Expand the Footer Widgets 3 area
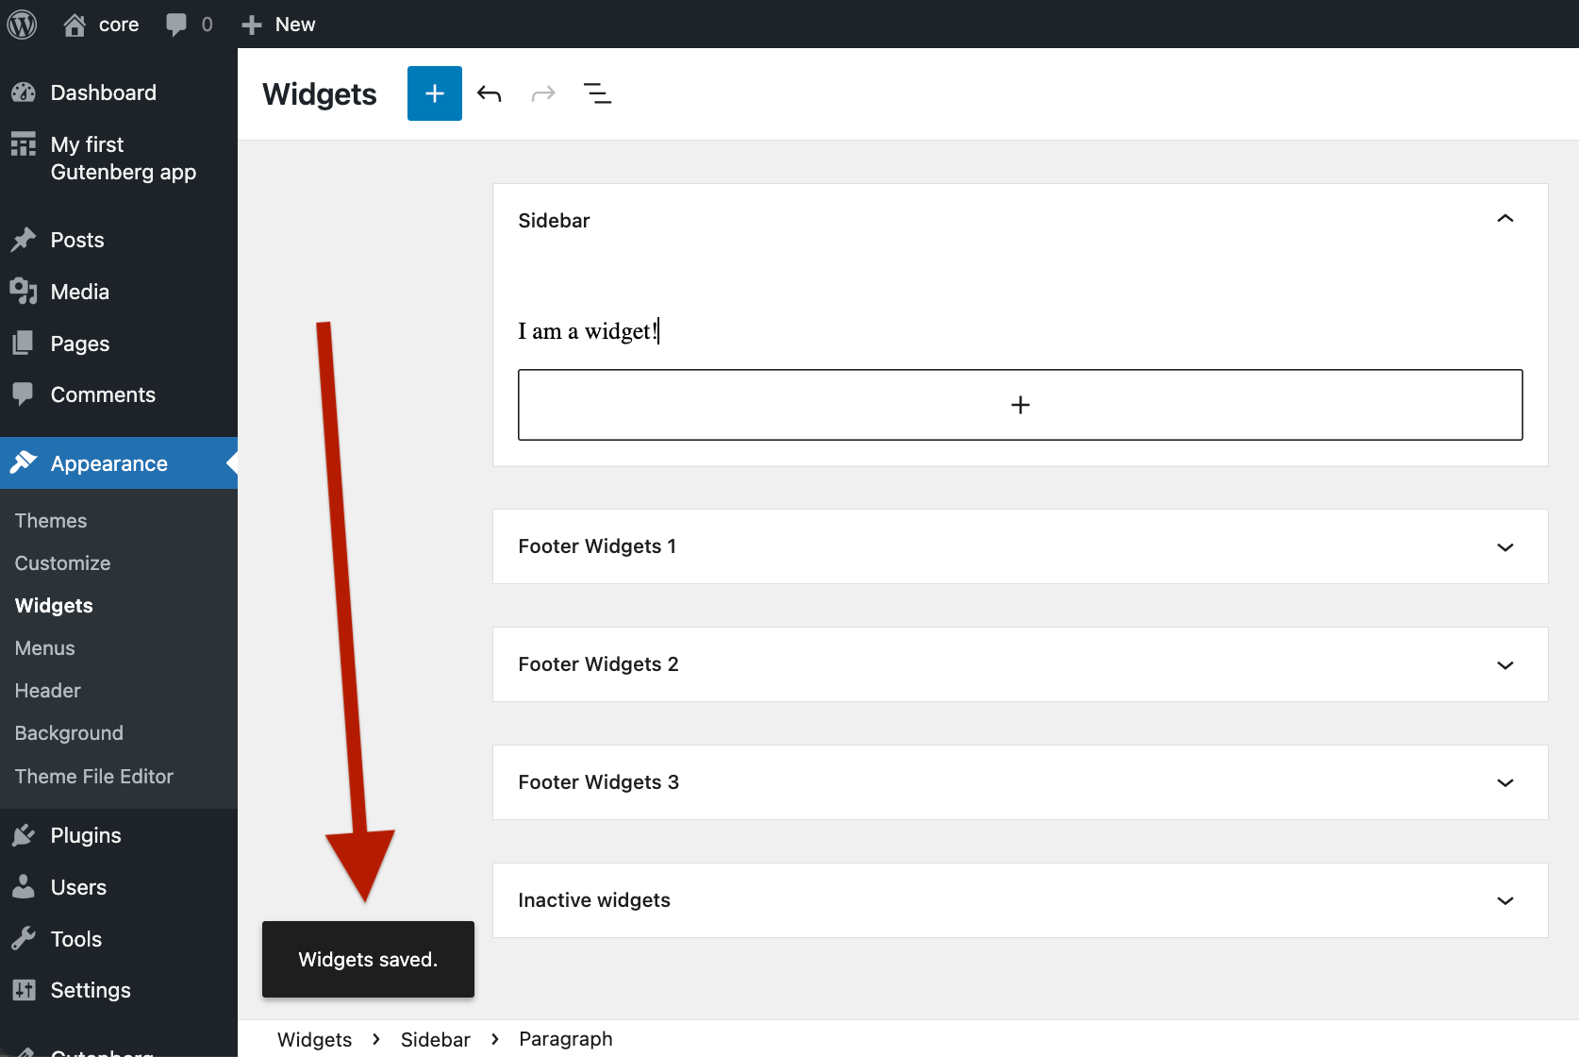 1020,782
